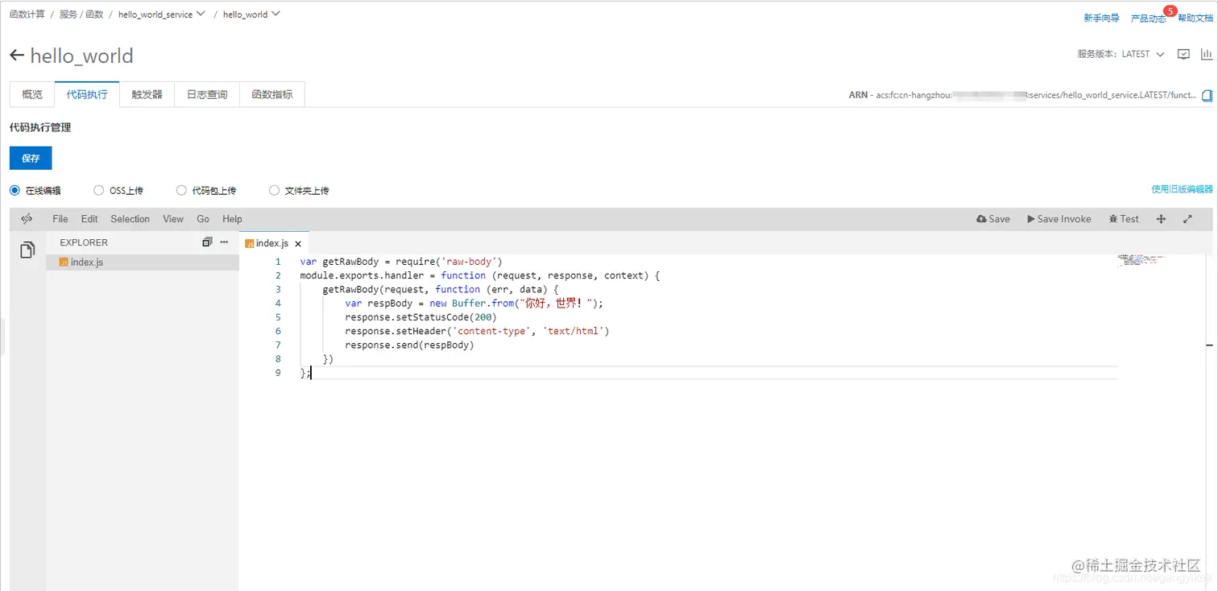Screen dimensions: 1218x591
Task: Switch to the 概览 tab
Action: 32,94
